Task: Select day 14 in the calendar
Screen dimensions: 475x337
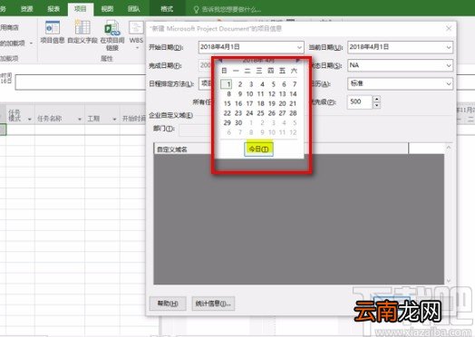Action: (x=293, y=94)
